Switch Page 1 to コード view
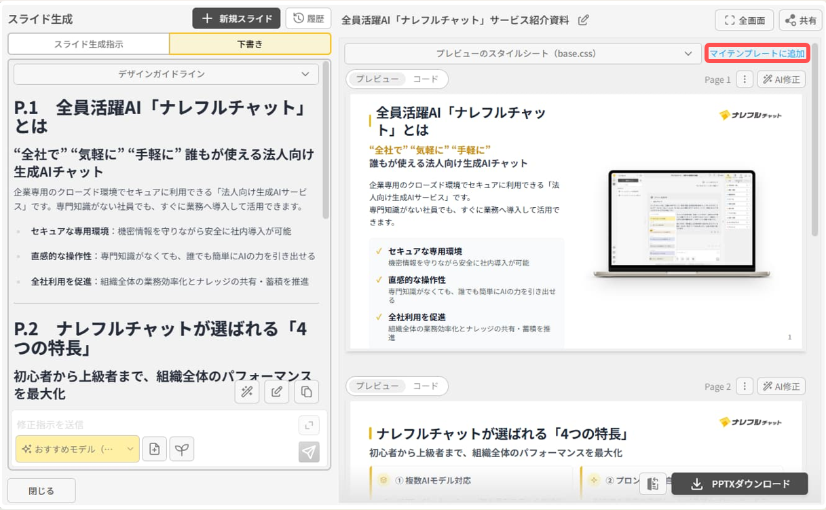Screen dimensions: 826x510 click(426, 79)
